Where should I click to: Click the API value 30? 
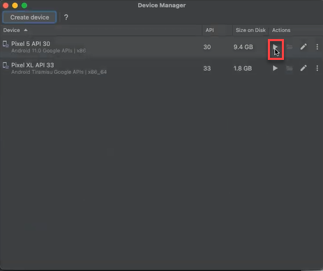click(207, 47)
